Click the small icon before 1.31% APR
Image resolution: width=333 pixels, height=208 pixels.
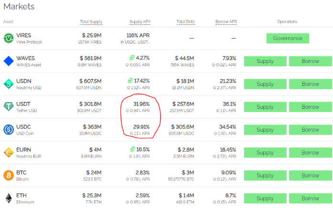click(x=215, y=134)
